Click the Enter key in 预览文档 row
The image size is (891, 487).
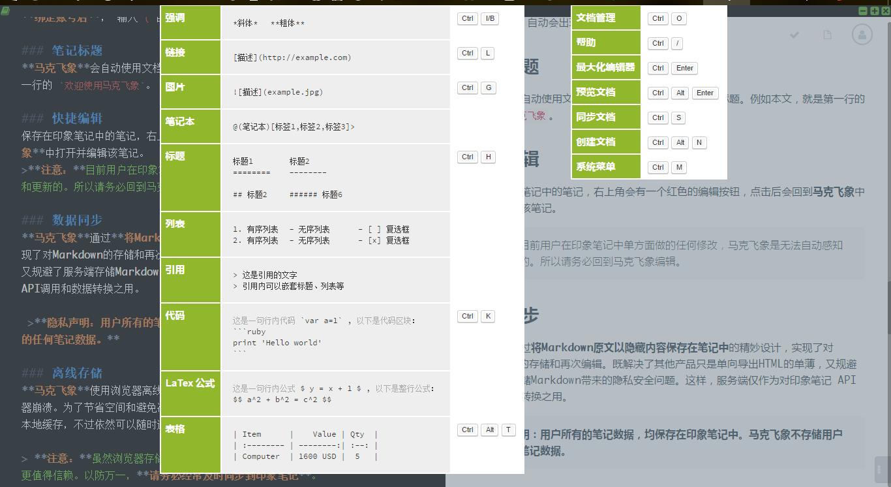[705, 93]
